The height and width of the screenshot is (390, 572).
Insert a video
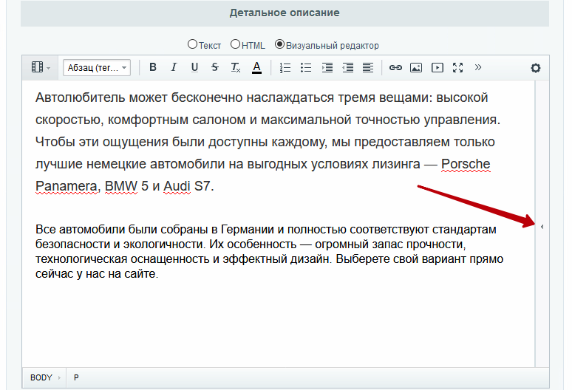click(437, 68)
